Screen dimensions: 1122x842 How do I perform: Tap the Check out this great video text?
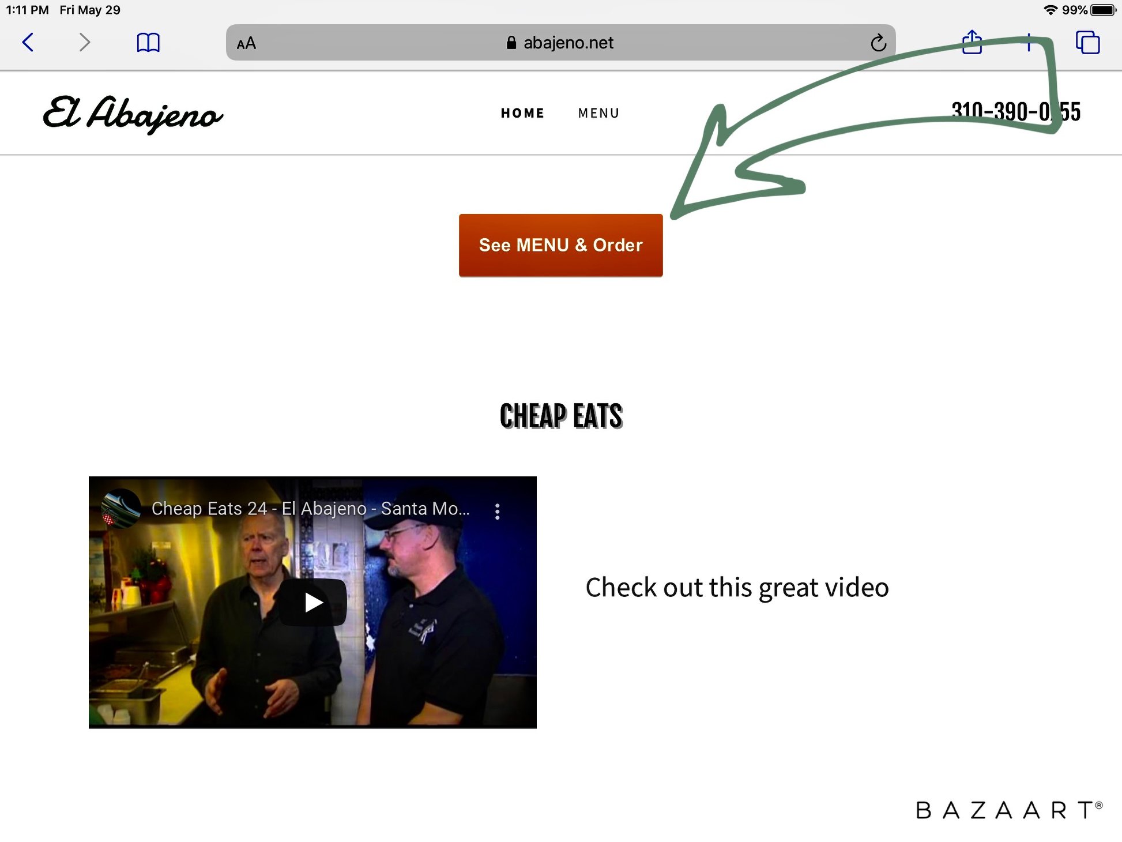pyautogui.click(x=737, y=588)
